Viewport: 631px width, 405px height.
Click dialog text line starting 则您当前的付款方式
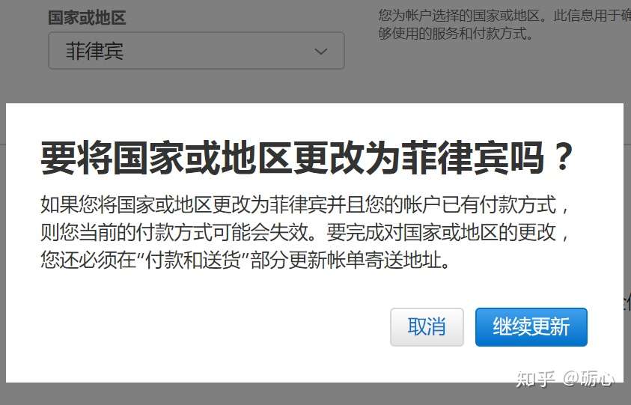(x=304, y=232)
